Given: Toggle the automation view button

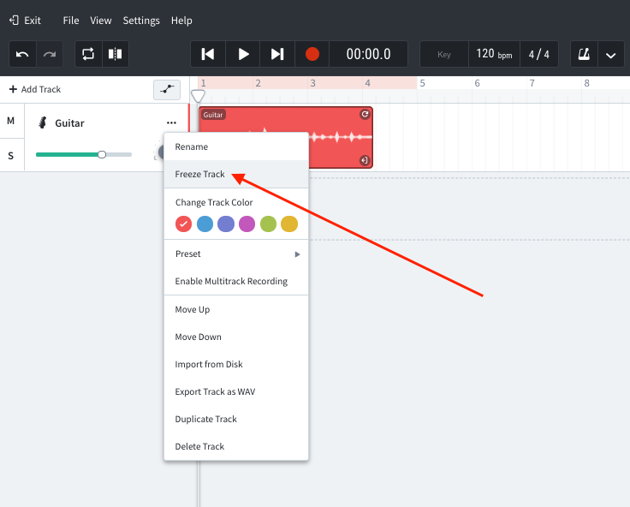Looking at the screenshot, I should tap(167, 90).
